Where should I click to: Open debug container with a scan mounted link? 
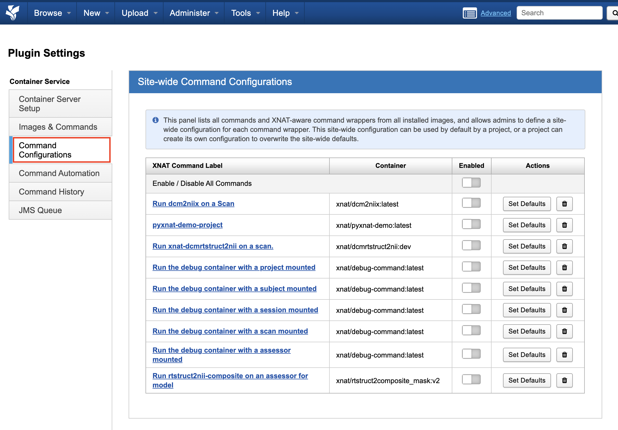click(230, 331)
